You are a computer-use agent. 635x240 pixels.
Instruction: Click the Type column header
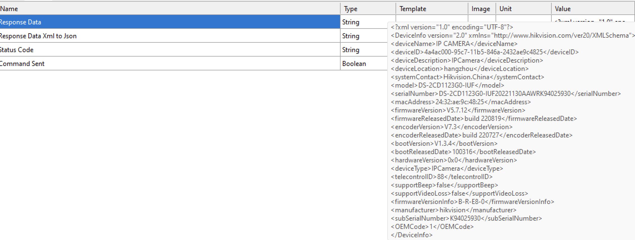pos(351,9)
